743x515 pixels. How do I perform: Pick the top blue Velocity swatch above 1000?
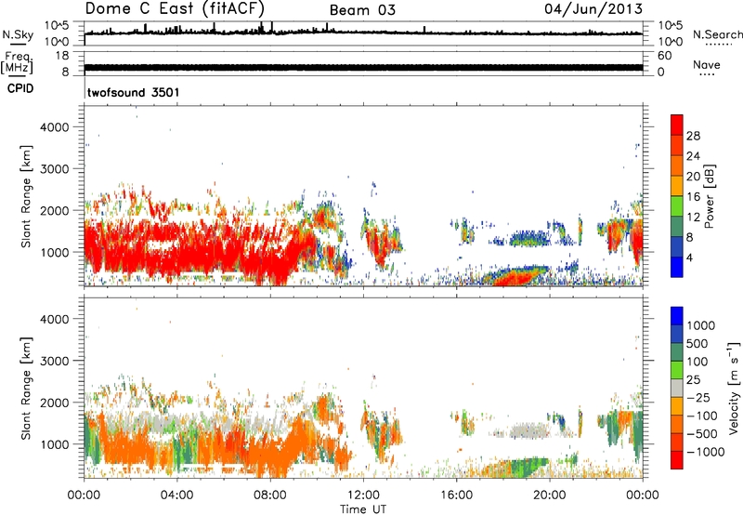[677, 316]
